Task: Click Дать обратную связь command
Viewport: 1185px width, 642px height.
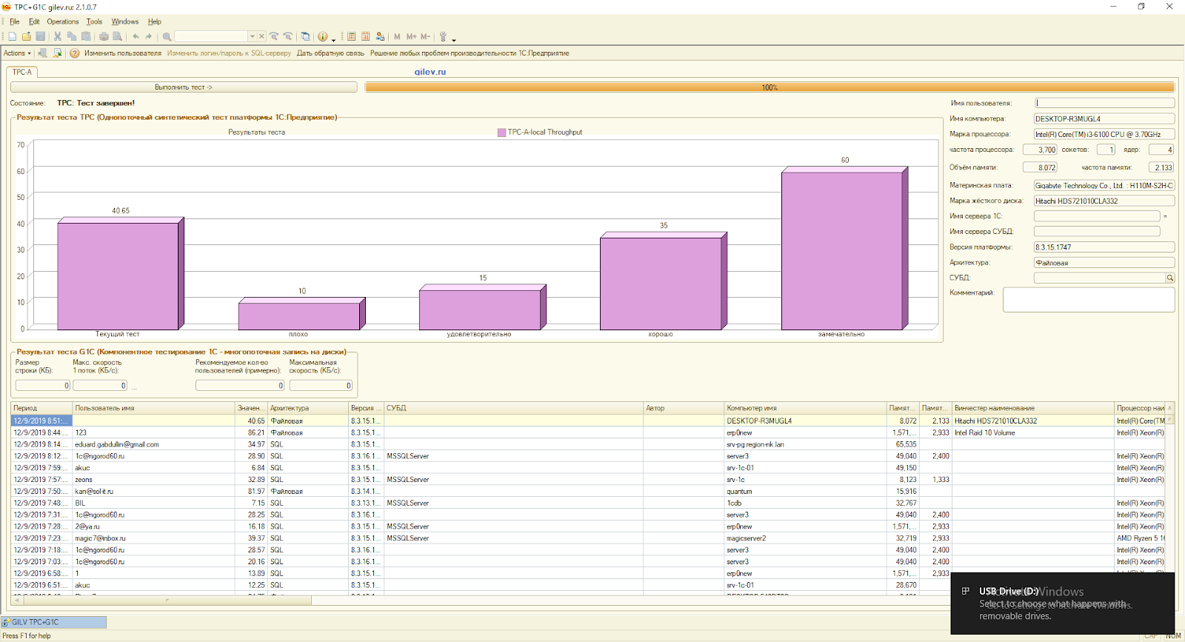Action: click(330, 53)
